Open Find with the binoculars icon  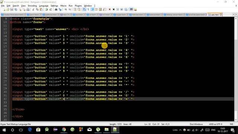[x=56, y=10]
